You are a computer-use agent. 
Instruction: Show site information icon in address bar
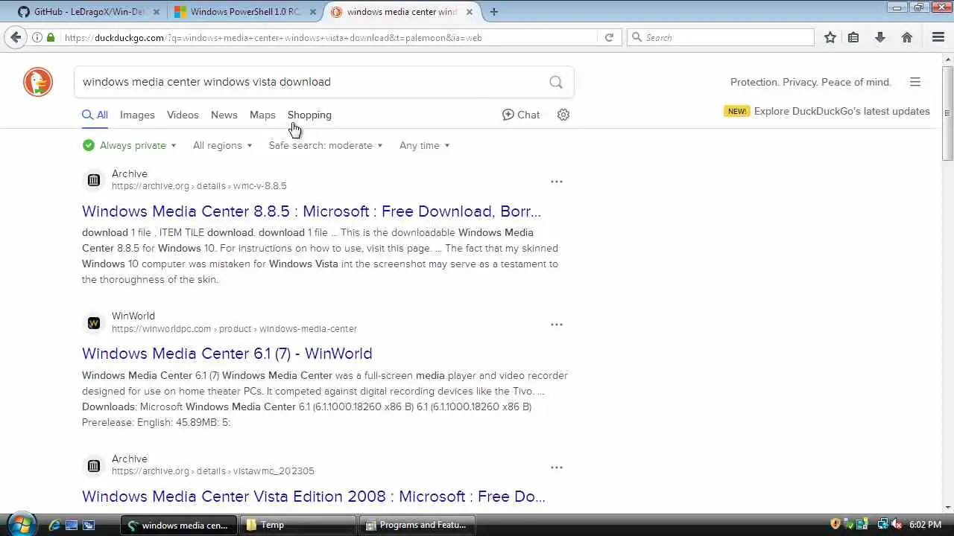click(x=37, y=37)
